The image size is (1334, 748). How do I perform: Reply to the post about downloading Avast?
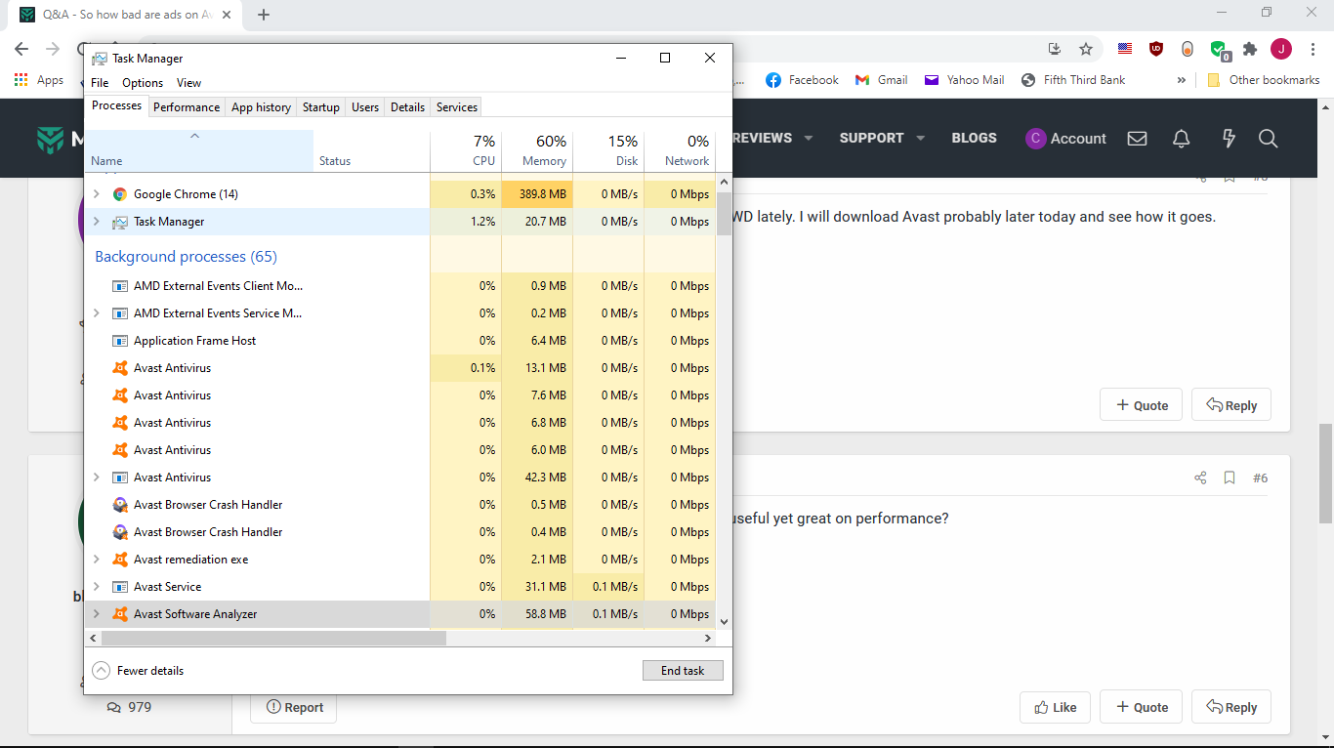(1231, 405)
